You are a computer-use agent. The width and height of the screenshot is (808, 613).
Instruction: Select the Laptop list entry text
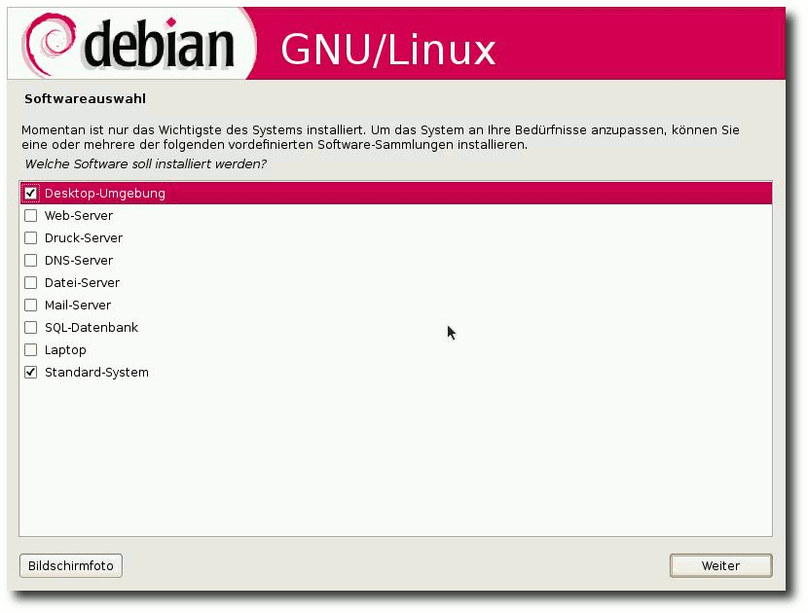point(65,350)
